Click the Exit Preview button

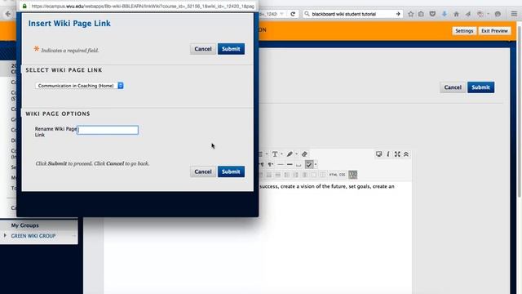(495, 31)
